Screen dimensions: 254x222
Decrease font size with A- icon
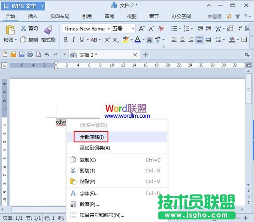(x=151, y=29)
